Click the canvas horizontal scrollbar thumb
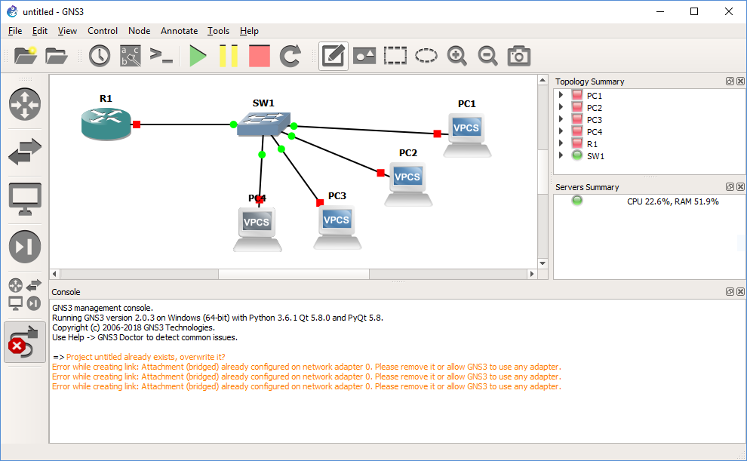 [294, 274]
